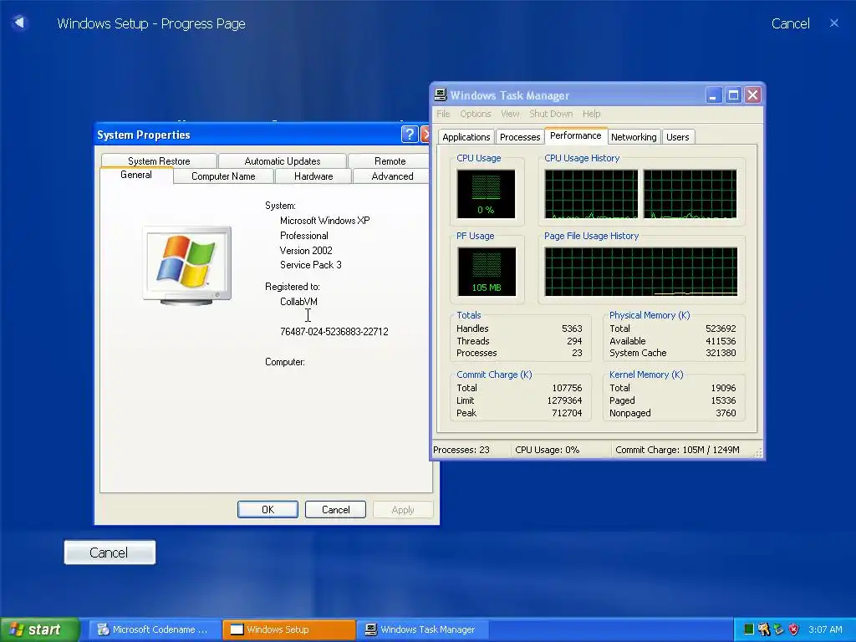856x642 pixels.
Task: Open Task Manager File menu
Action: coord(443,114)
